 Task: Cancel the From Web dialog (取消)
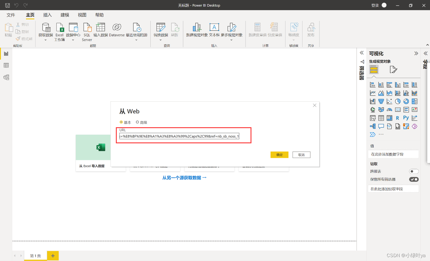pos(302,155)
